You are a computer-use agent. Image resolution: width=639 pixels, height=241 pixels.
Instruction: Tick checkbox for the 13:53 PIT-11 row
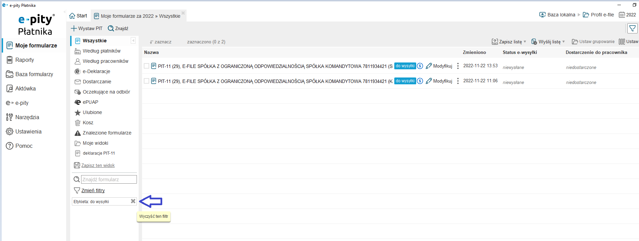point(146,66)
